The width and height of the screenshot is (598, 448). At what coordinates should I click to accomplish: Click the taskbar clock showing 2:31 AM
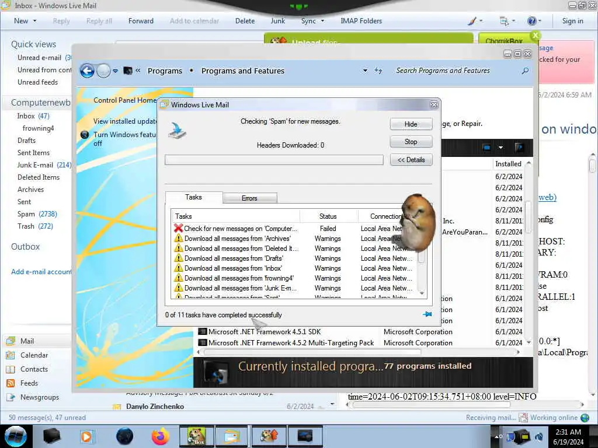click(569, 436)
